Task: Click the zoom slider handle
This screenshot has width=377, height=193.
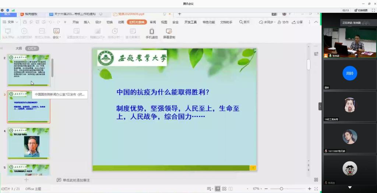Action: [x=281, y=189]
